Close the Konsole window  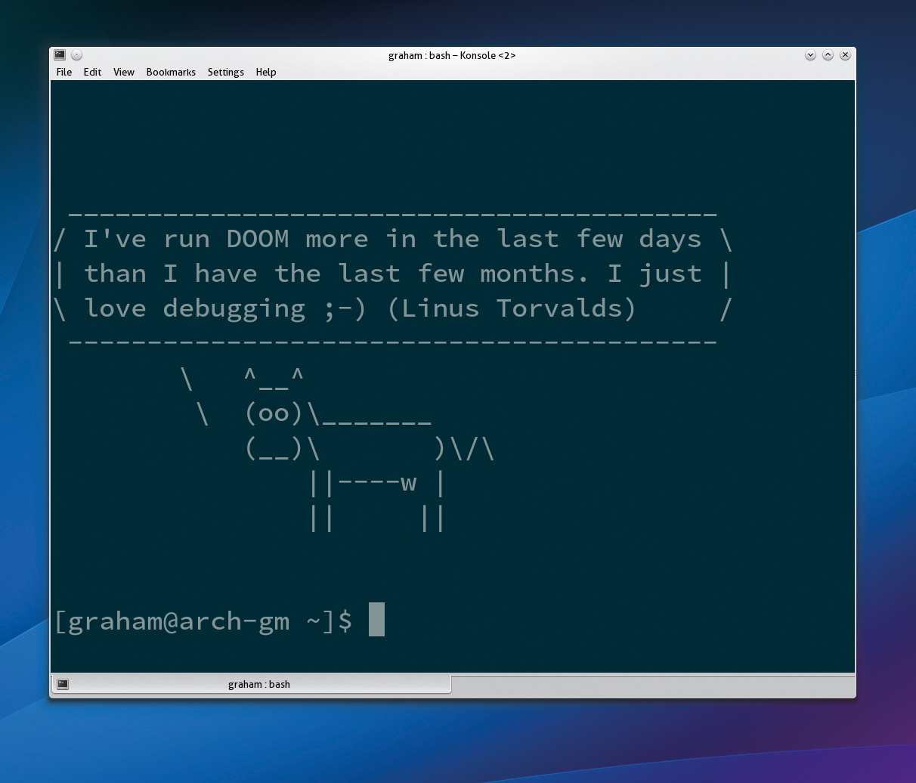click(845, 54)
